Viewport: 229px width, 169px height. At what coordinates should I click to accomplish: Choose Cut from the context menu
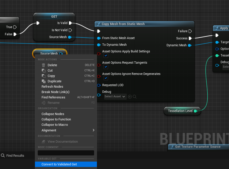pyautogui.click(x=66, y=71)
